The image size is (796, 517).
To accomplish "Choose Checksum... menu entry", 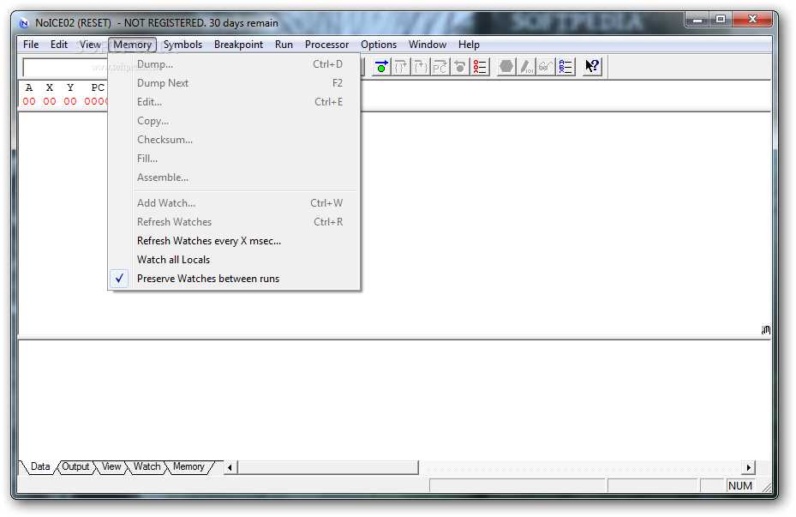I will 234,140.
